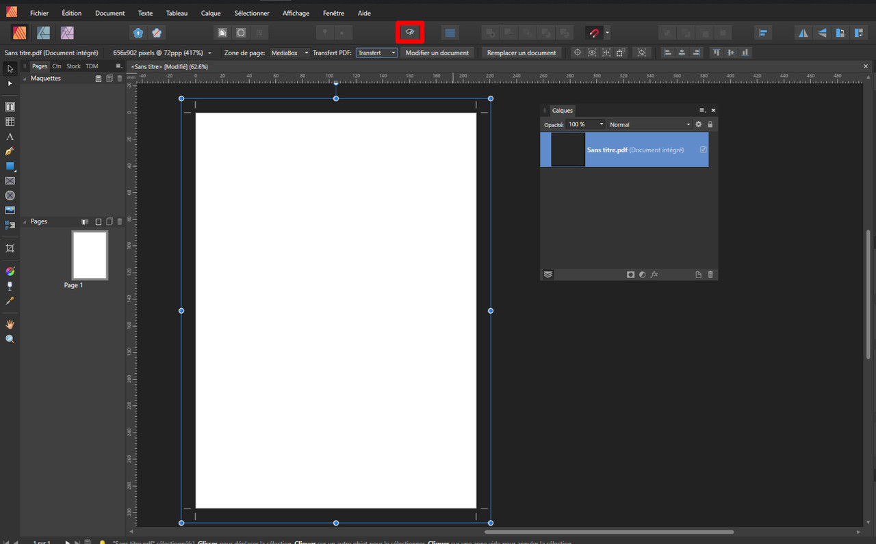Delete layer with Calques trash icon
This screenshot has height=544, width=876.
pos(710,275)
